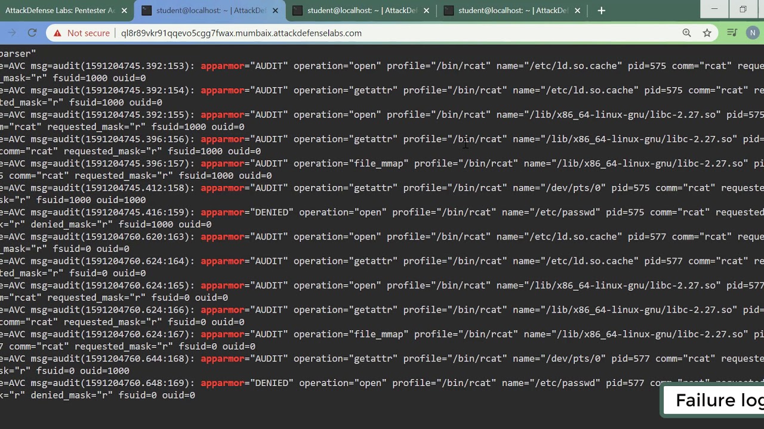This screenshot has height=429, width=764.
Task: Close the active student@localhost tab
Action: tap(275, 11)
